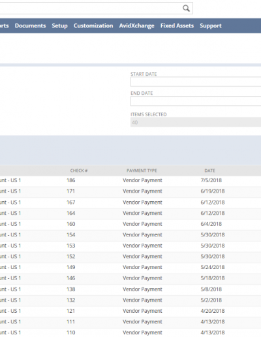Click the Start Date input field
This screenshot has width=261, height=337.
(196, 82)
